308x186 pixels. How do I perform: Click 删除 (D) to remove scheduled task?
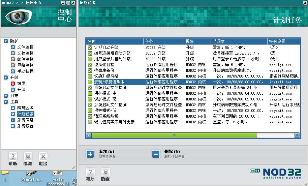(172, 152)
